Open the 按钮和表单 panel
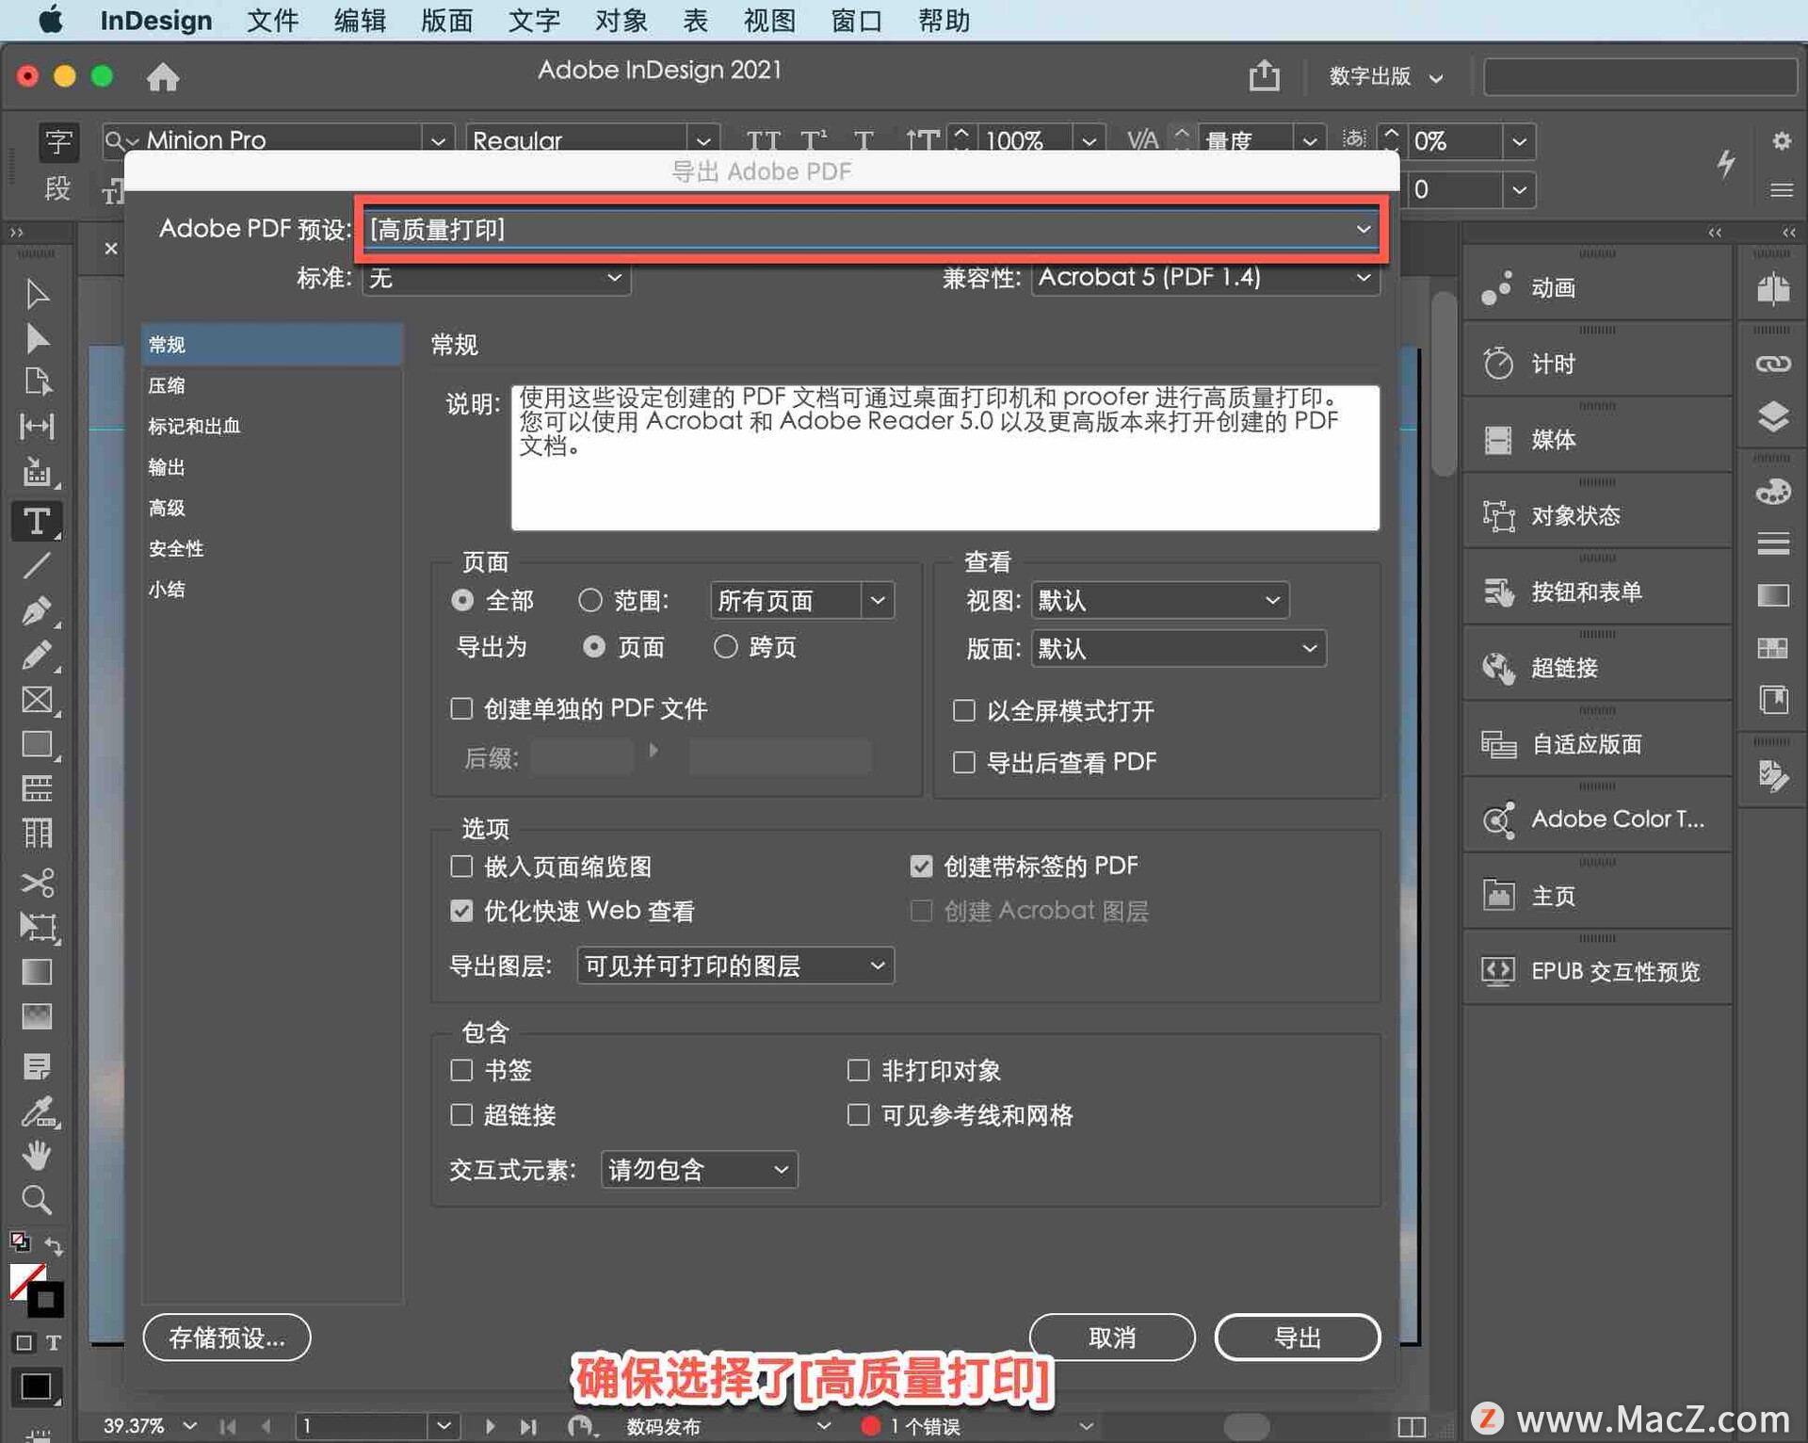This screenshot has width=1808, height=1443. (1597, 592)
